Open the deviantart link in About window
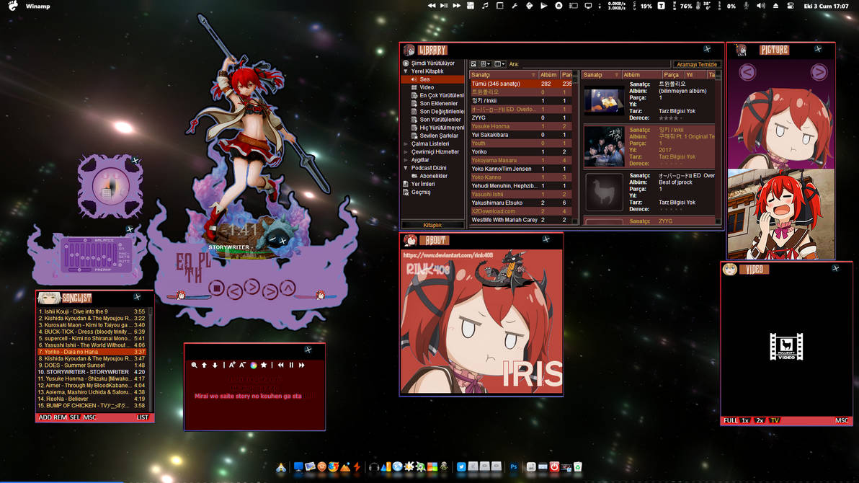The image size is (859, 483). (448, 255)
